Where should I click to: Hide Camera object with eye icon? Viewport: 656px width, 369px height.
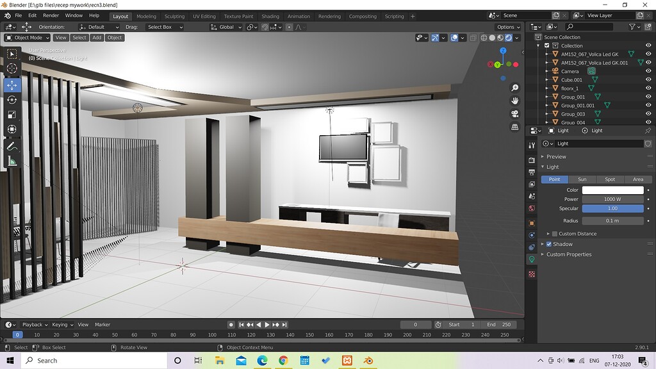tap(648, 71)
